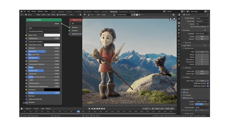Open the Position Center on Frame dropdown

tap(202, 102)
